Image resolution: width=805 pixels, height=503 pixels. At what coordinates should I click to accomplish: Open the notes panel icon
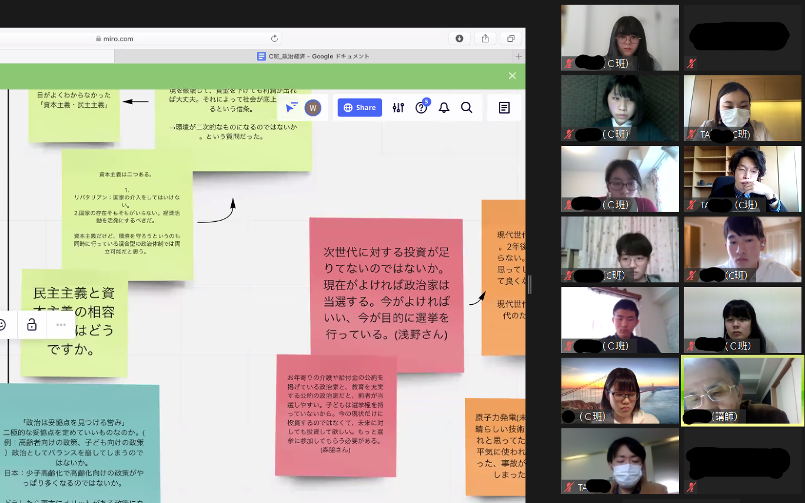pos(504,108)
